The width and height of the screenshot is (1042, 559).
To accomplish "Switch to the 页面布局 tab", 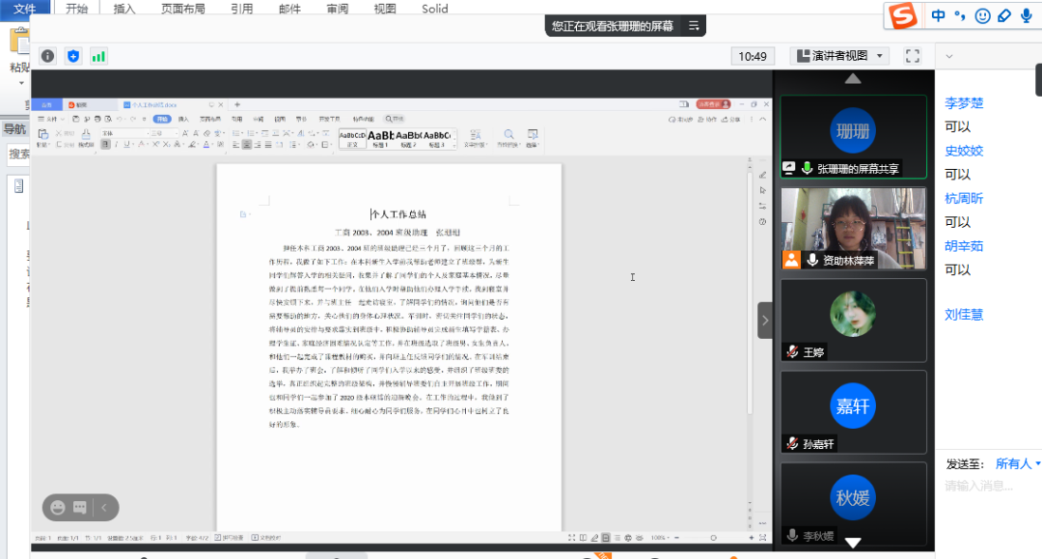I will coord(182,9).
